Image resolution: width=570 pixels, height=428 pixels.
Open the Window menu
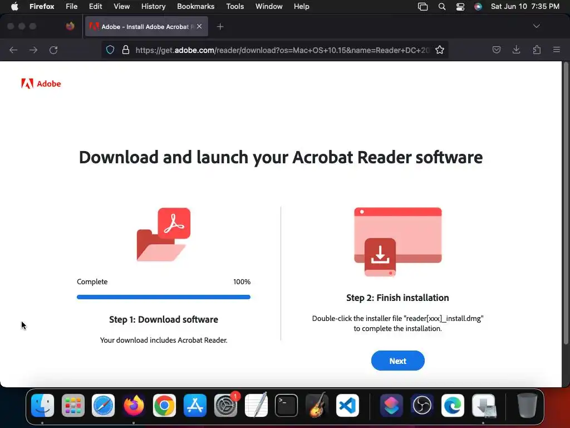269,7
